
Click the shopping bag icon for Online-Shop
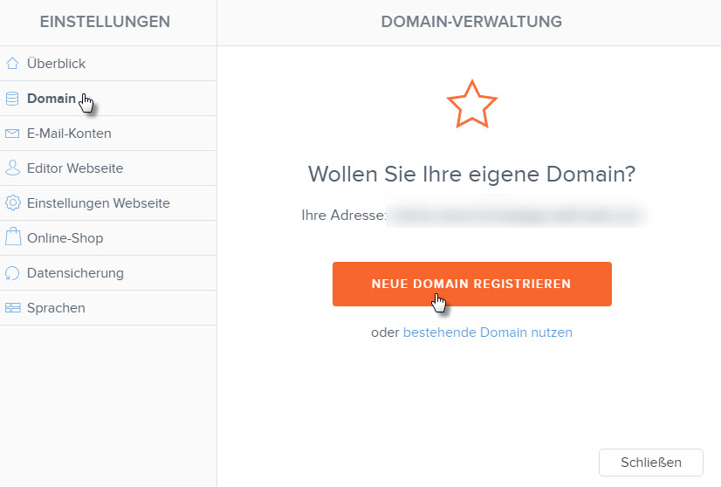click(13, 237)
